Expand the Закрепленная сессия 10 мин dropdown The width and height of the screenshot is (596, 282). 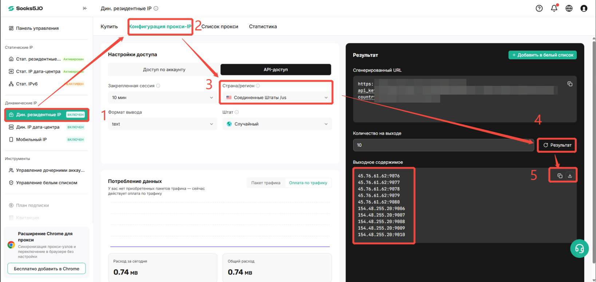[x=162, y=98]
